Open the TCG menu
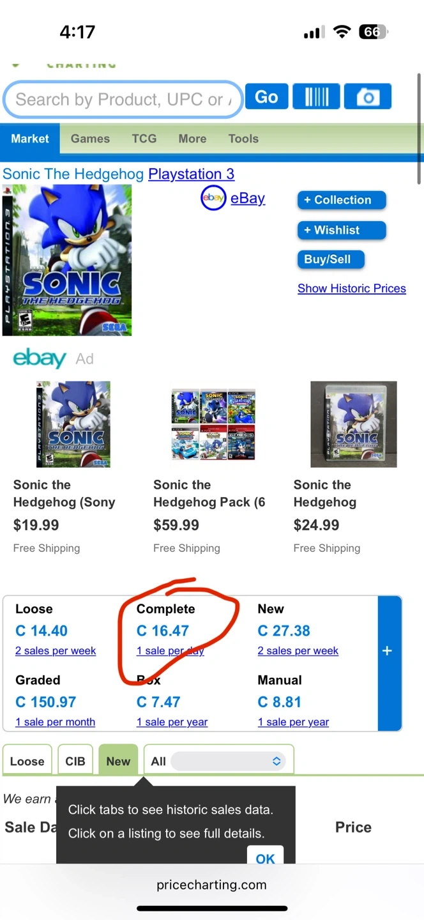This screenshot has height=920, width=424. tap(144, 139)
